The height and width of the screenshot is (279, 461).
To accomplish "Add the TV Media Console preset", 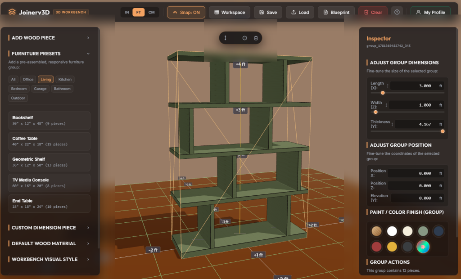I will (49, 183).
